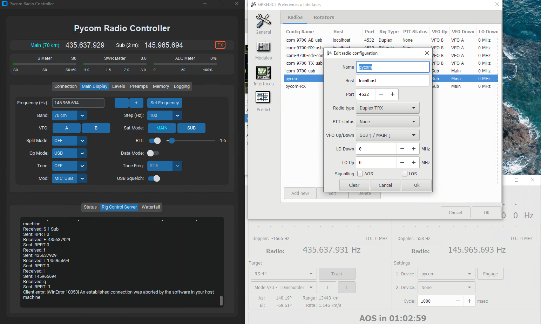This screenshot has width=541, height=324.
Task: Click the Frequency (Hz) input field
Action: 78,103
